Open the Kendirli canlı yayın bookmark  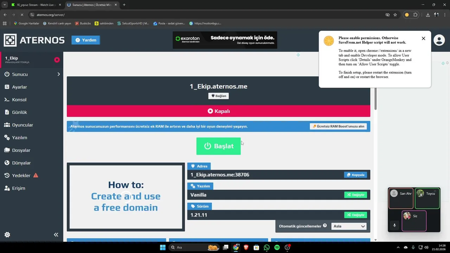point(57,24)
